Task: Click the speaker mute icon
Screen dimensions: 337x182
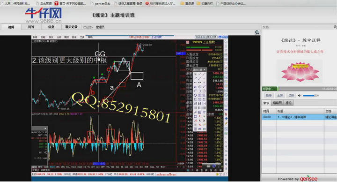Action: pyautogui.click(x=300, y=95)
